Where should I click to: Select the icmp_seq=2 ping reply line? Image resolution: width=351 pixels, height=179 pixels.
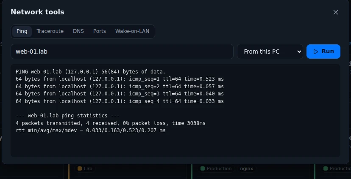point(120,87)
